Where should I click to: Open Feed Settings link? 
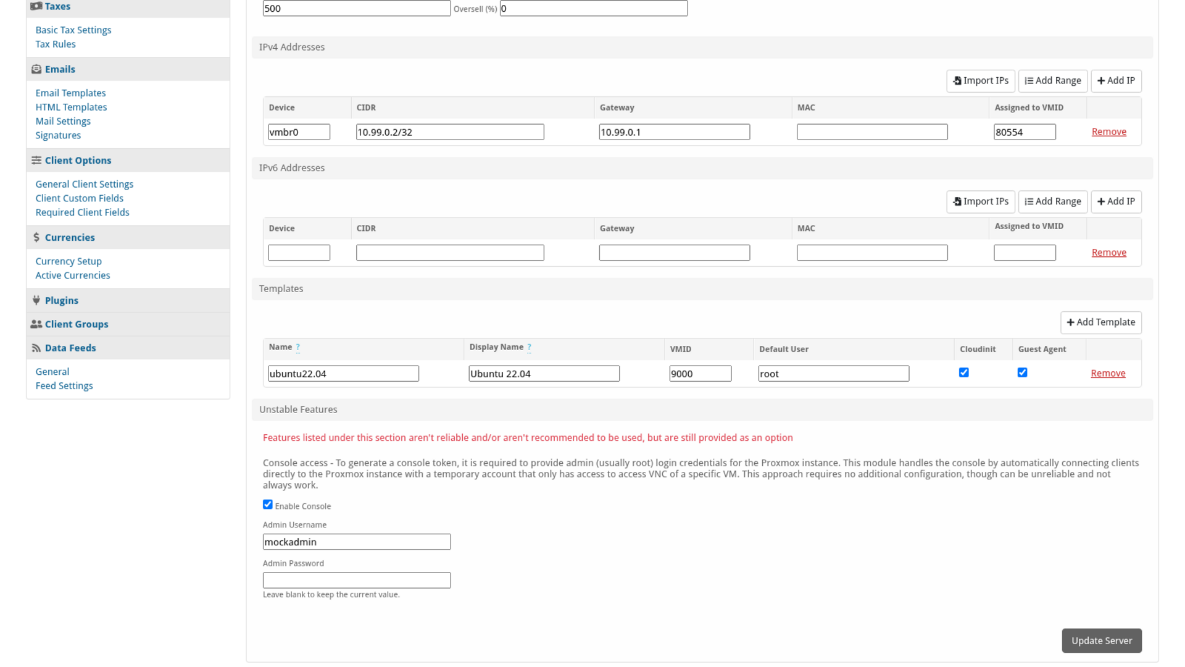(64, 386)
